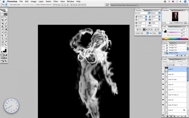Click the Navigator preview thumbnail
The image size is (189, 118).
pyautogui.click(x=175, y=16)
